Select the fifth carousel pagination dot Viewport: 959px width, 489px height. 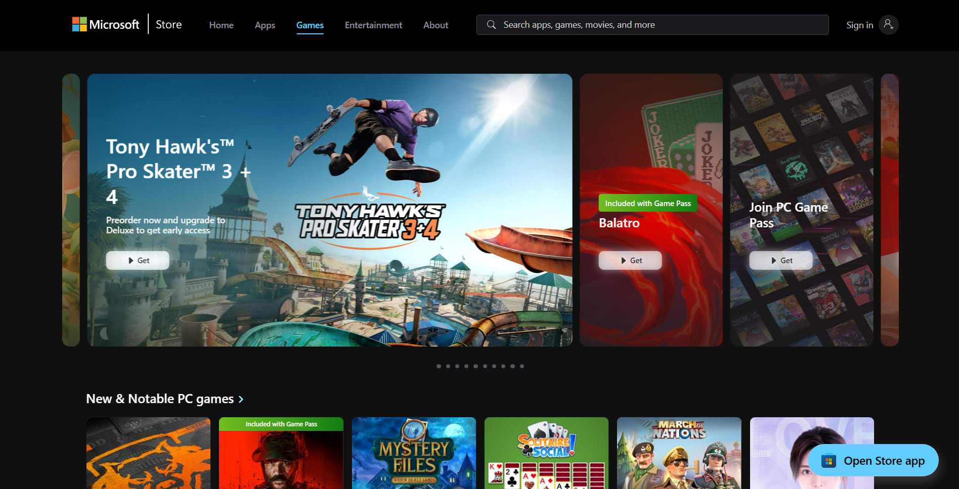click(475, 366)
